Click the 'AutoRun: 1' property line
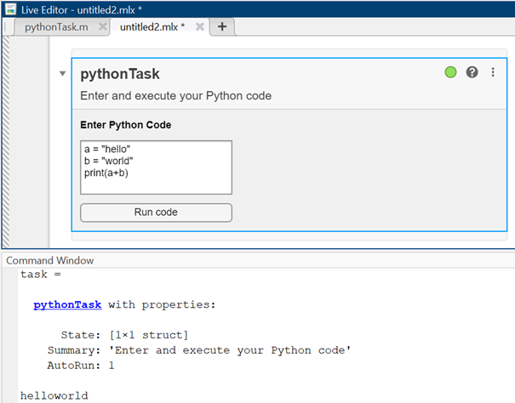This screenshot has width=515, height=403. (81, 366)
